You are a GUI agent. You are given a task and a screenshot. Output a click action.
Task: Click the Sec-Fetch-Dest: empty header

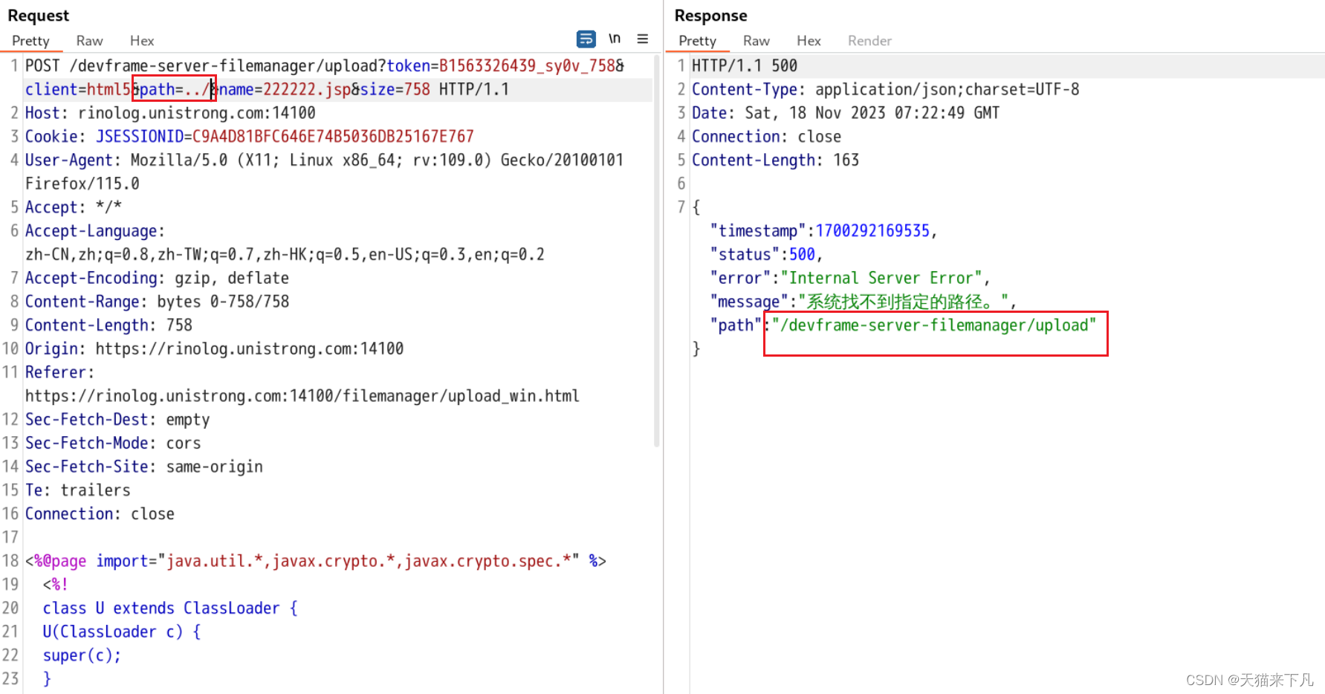point(117,420)
